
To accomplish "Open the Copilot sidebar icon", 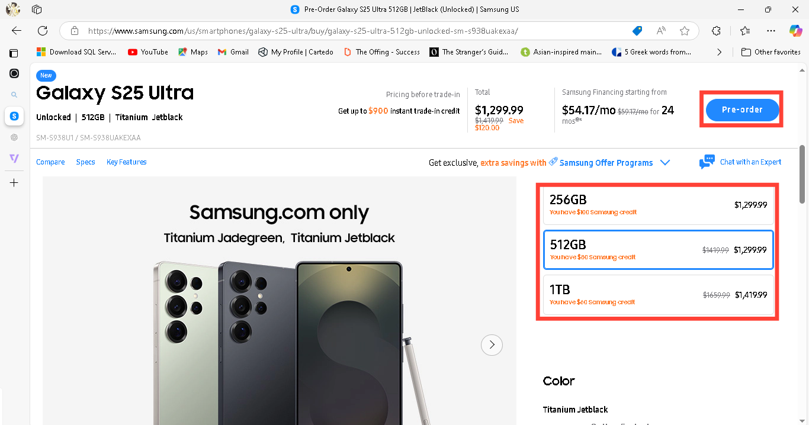I will [795, 31].
